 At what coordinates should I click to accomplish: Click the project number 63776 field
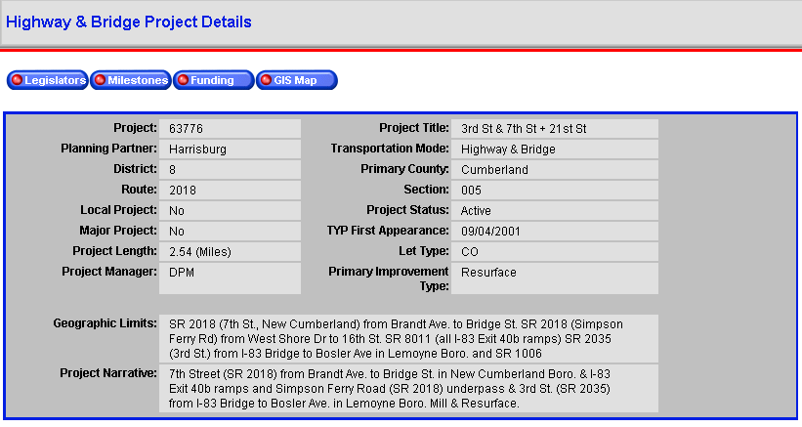(x=230, y=129)
